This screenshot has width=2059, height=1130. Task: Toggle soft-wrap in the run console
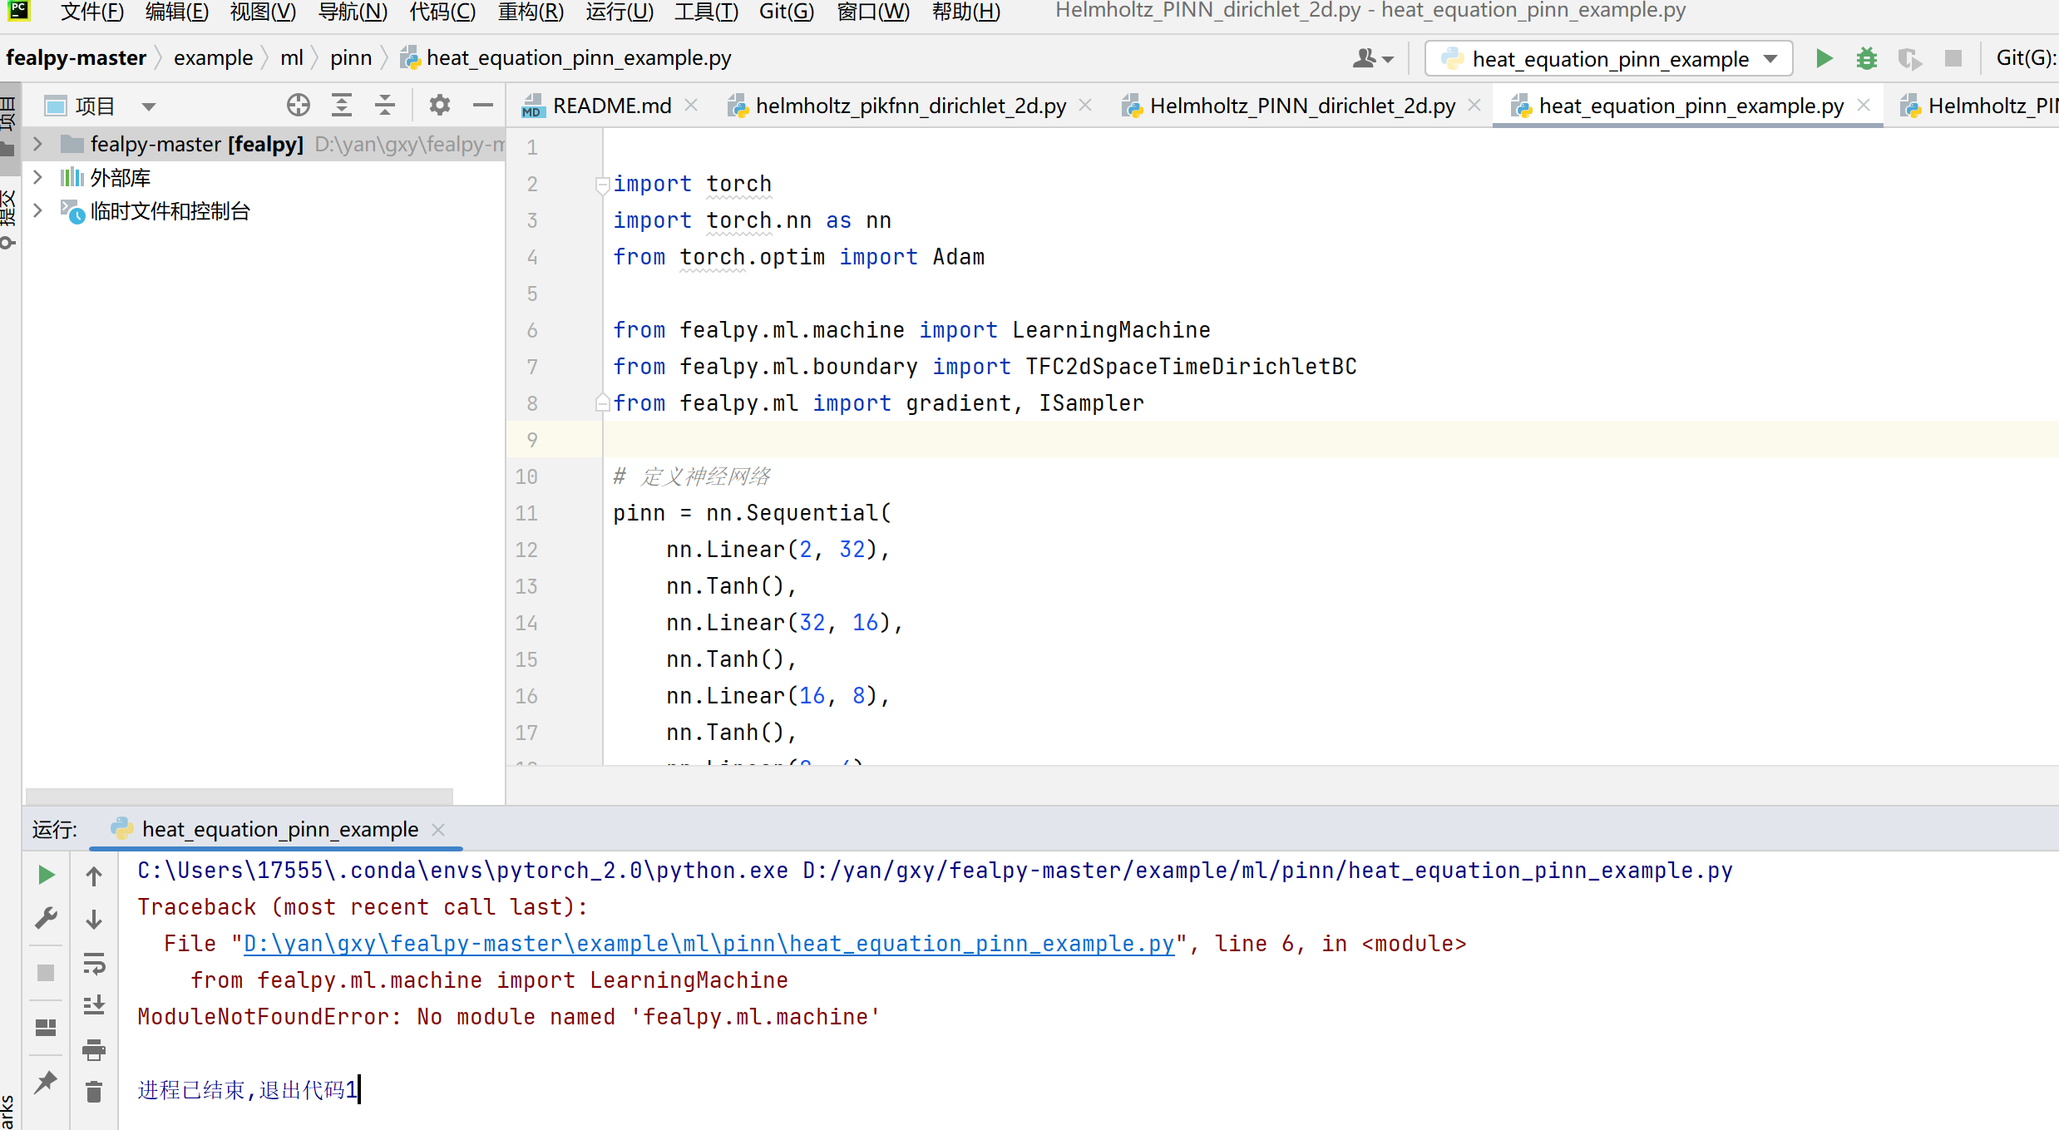pos(93,965)
